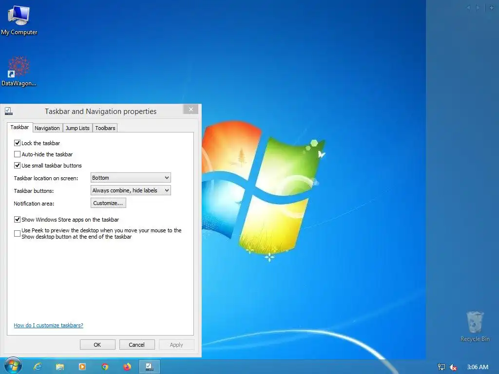This screenshot has width=499, height=374.
Task: Open How do I customize taskbars link
Action: click(x=48, y=325)
